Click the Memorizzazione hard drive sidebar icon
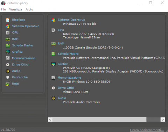The width and height of the screenshot is (168, 132). [8, 58]
